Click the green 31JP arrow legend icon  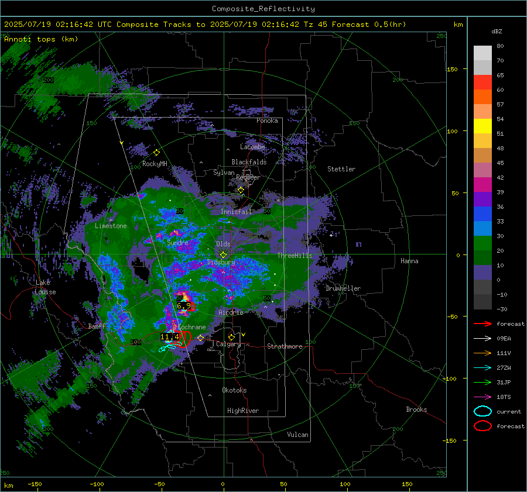pos(482,382)
